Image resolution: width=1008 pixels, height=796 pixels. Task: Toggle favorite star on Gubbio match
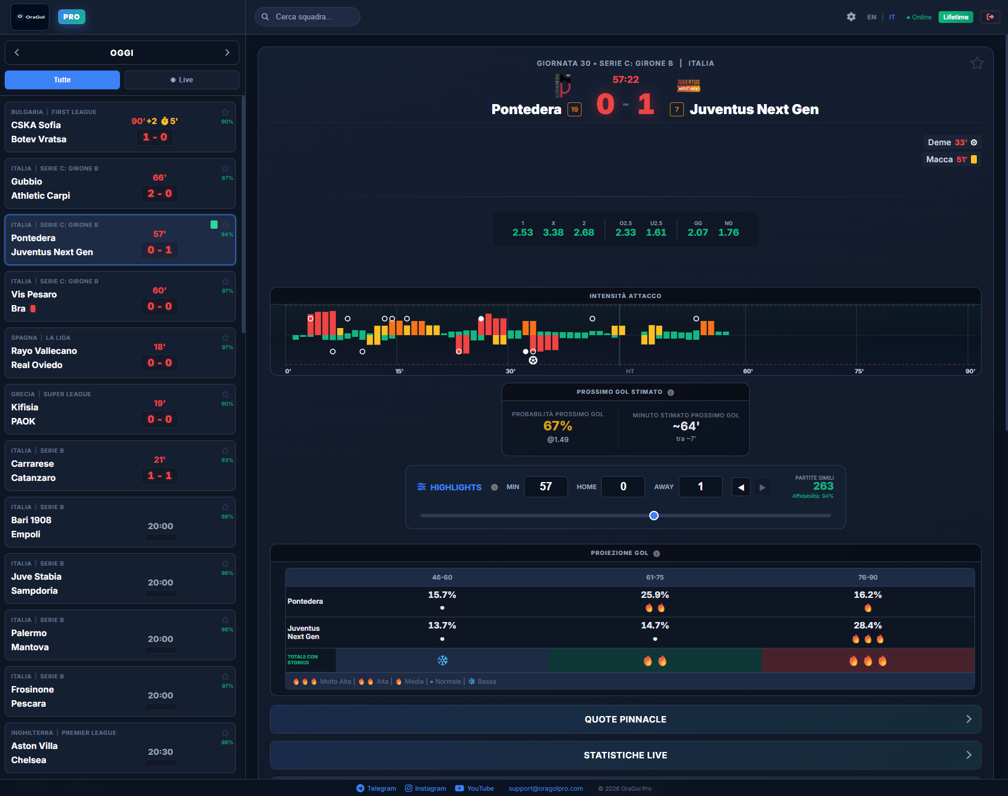pyautogui.click(x=225, y=169)
